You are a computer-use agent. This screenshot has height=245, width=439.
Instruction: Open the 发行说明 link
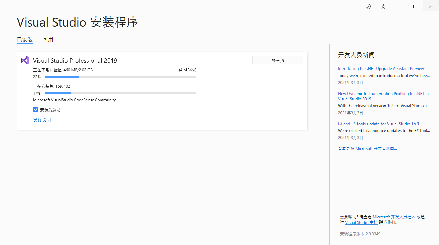pos(42,120)
